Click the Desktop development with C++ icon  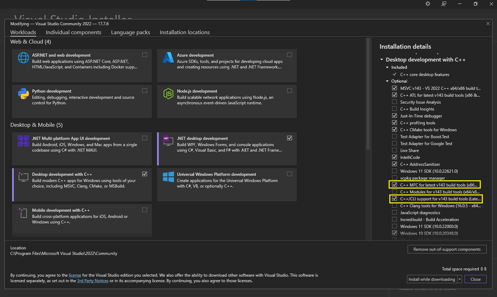click(x=23, y=177)
